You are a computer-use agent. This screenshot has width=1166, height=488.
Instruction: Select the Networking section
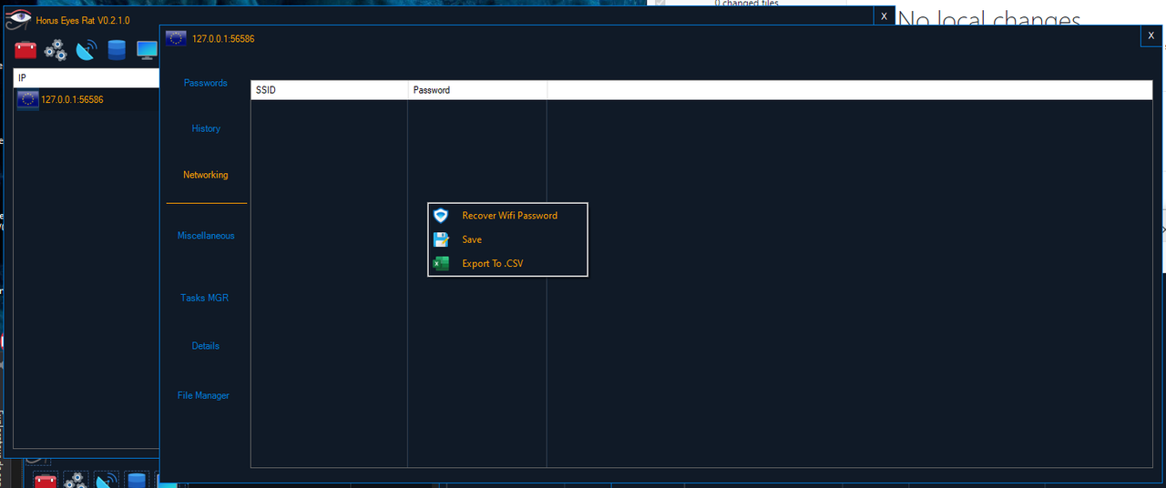pos(206,175)
